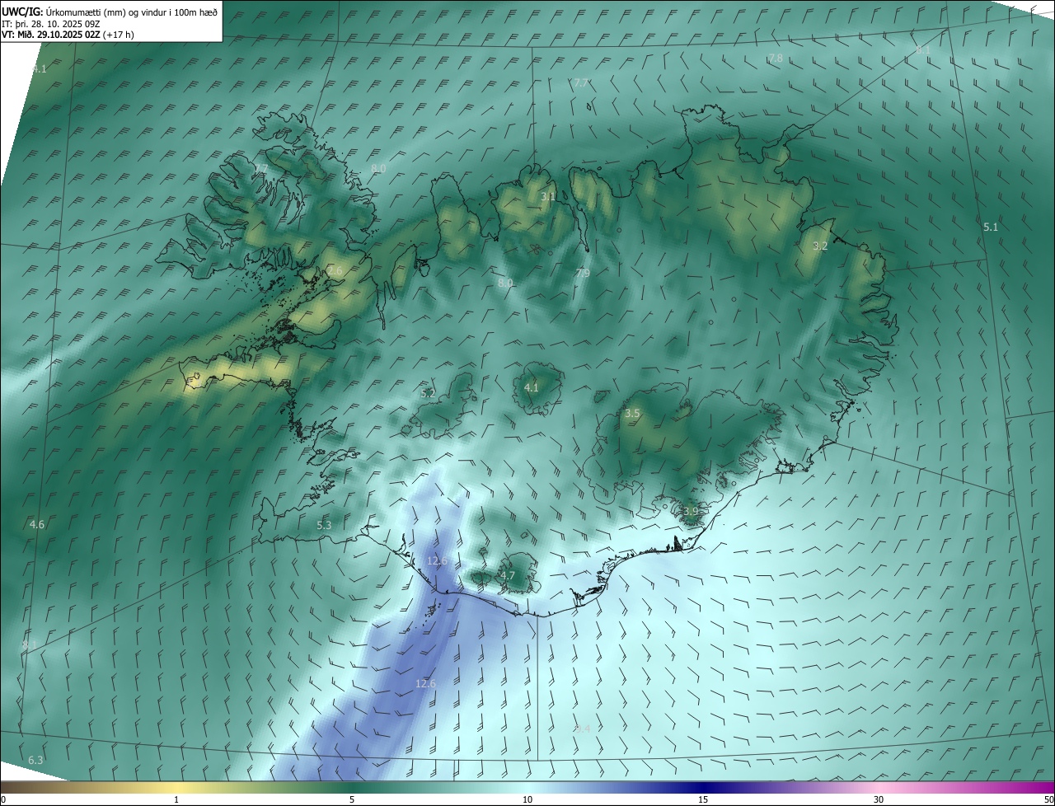1055x806 pixels.
Task: Click the 12.6 label over the ocean's blue band
Action: [425, 684]
